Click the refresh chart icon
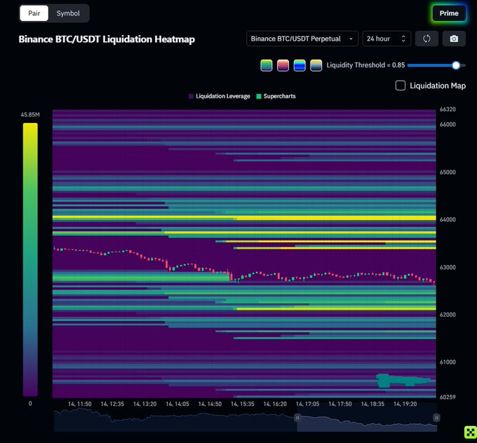Screen dimensions: 477x443 (426, 39)
